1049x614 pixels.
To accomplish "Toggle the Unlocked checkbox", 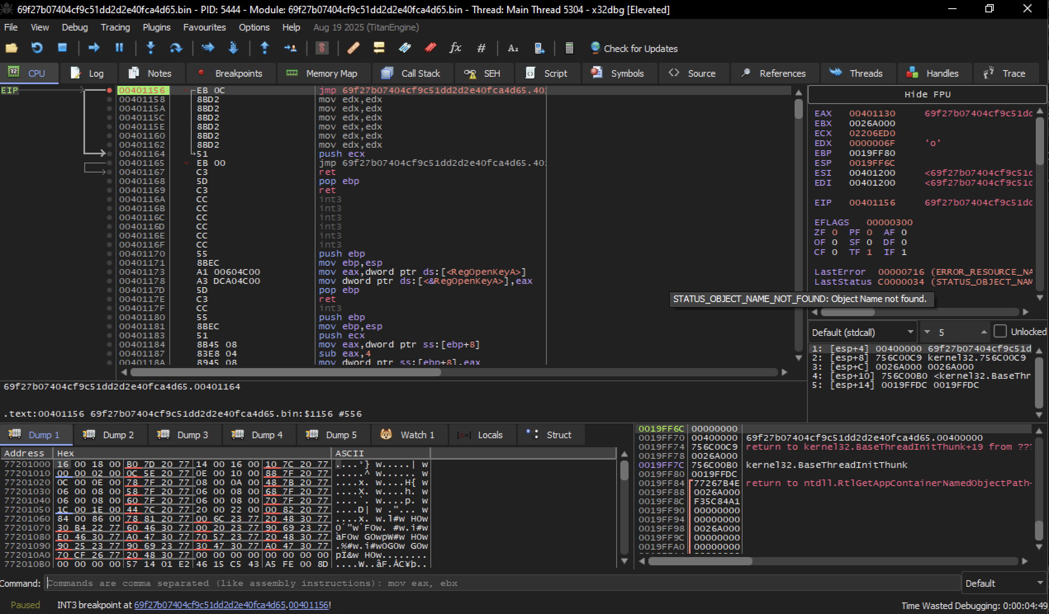I will point(1000,331).
